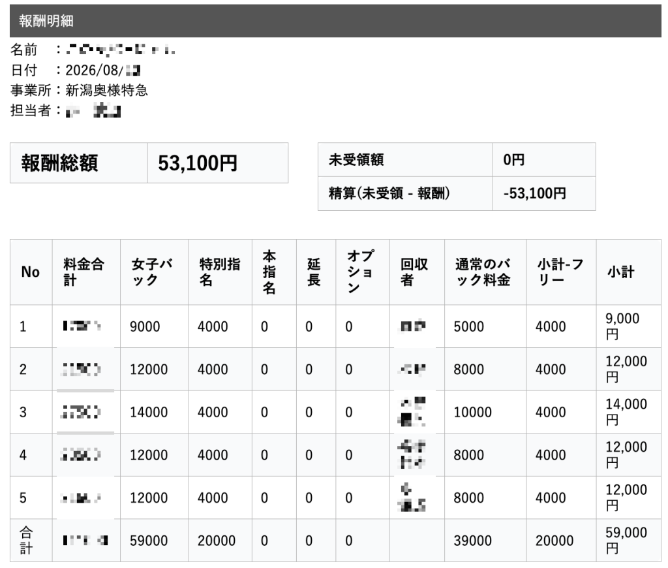Click the 通常のバック料金 column header

click(485, 272)
